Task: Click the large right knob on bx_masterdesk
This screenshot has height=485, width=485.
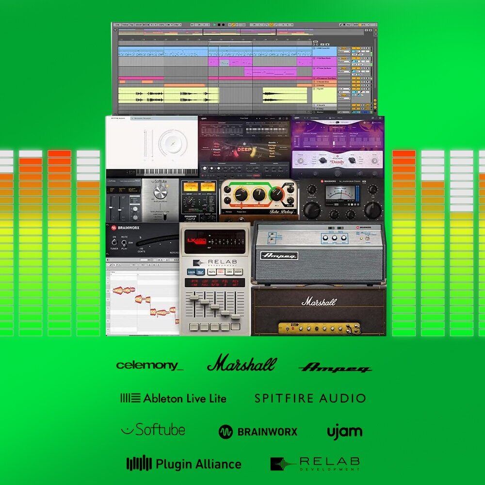Action: coord(373,210)
